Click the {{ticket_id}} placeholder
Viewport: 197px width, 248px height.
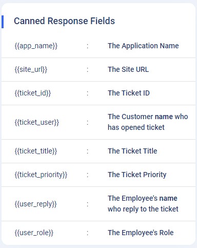click(x=33, y=93)
